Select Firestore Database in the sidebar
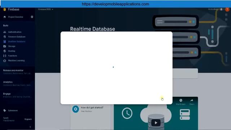 point(17,37)
